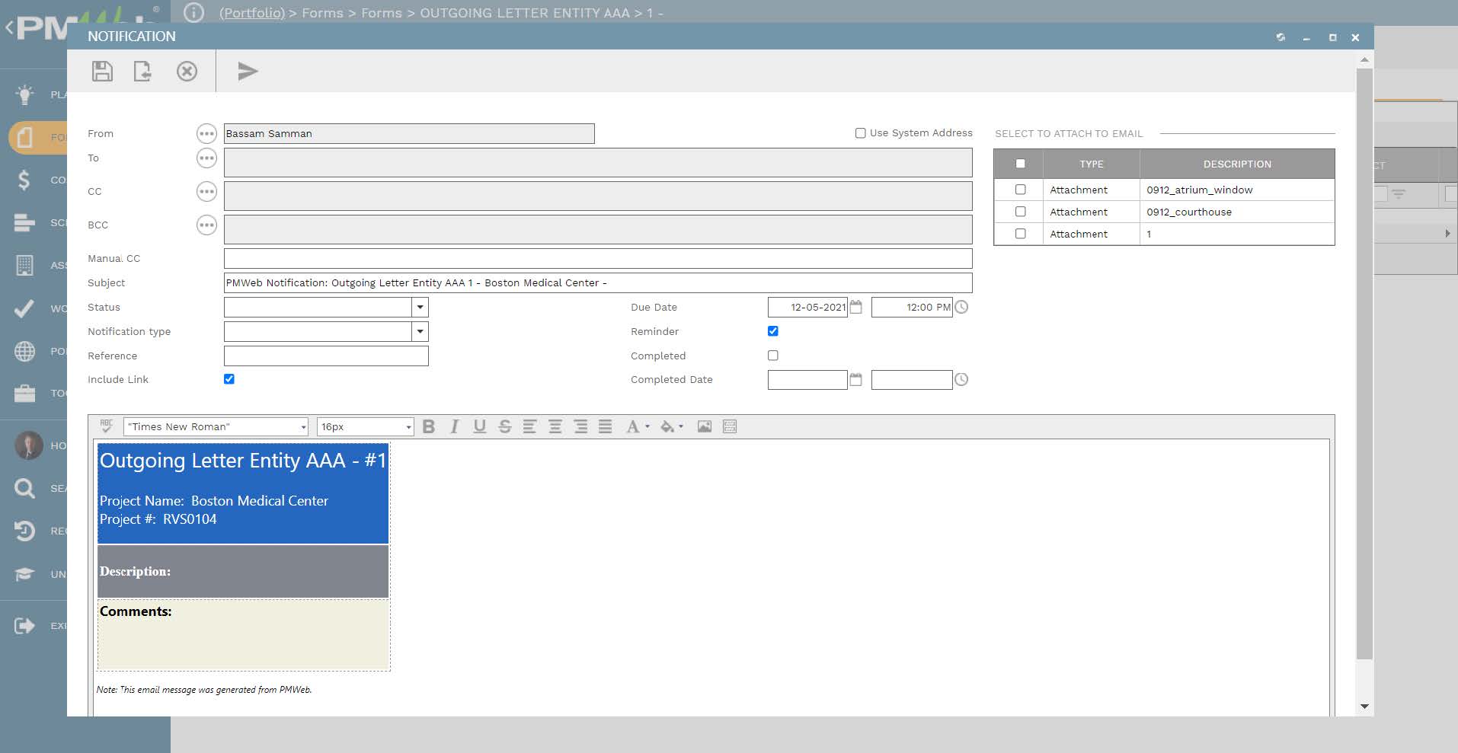
Task: Click into the Manual CC input field
Action: 597,259
